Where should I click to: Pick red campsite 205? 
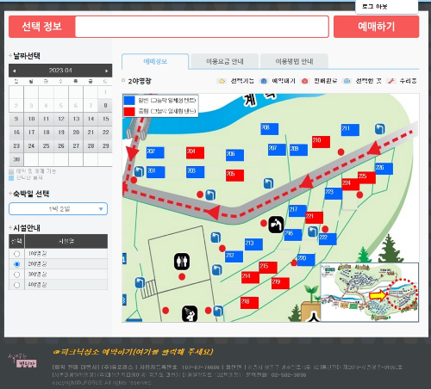click(x=234, y=176)
